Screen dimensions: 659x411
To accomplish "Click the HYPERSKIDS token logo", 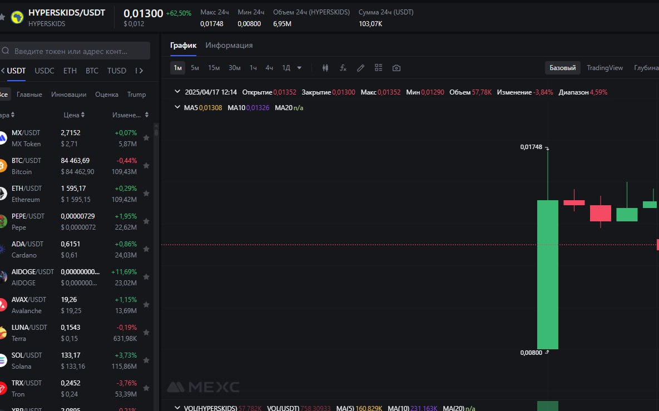I will 17,17.
